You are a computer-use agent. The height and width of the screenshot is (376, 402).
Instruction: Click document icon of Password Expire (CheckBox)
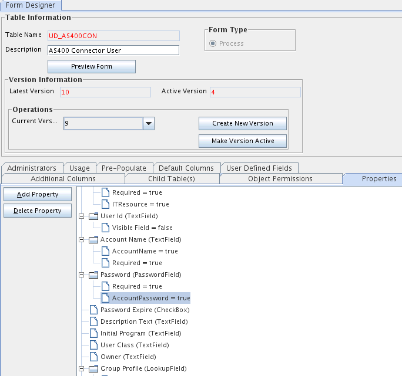pyautogui.click(x=93, y=310)
